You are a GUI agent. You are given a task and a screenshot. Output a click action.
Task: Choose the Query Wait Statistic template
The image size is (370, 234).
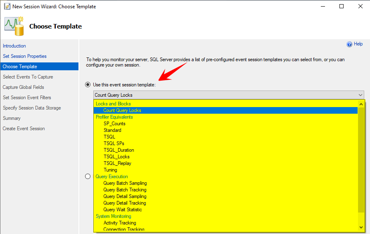click(123, 210)
